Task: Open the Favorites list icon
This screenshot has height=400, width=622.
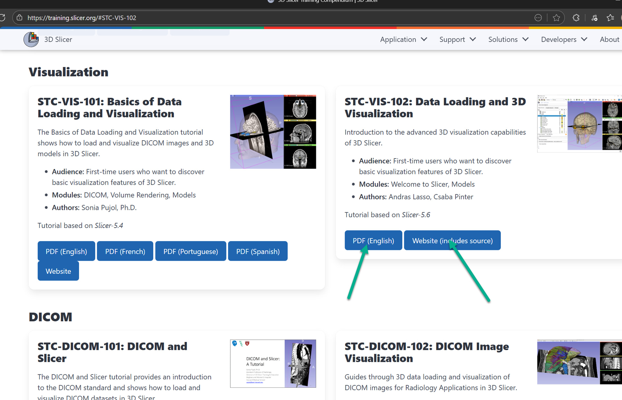Action: tap(610, 18)
